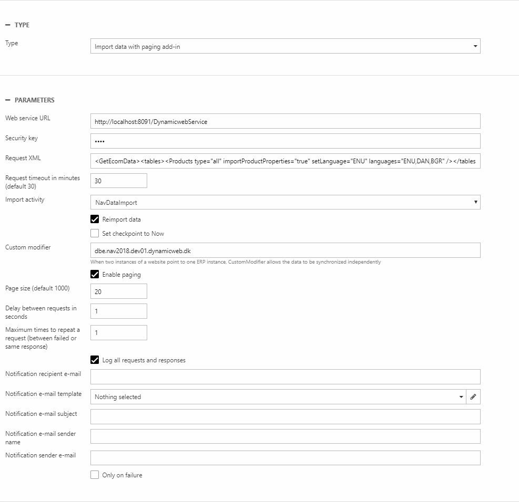Focus the Delay between requests field
519x502 pixels.
[x=118, y=311]
